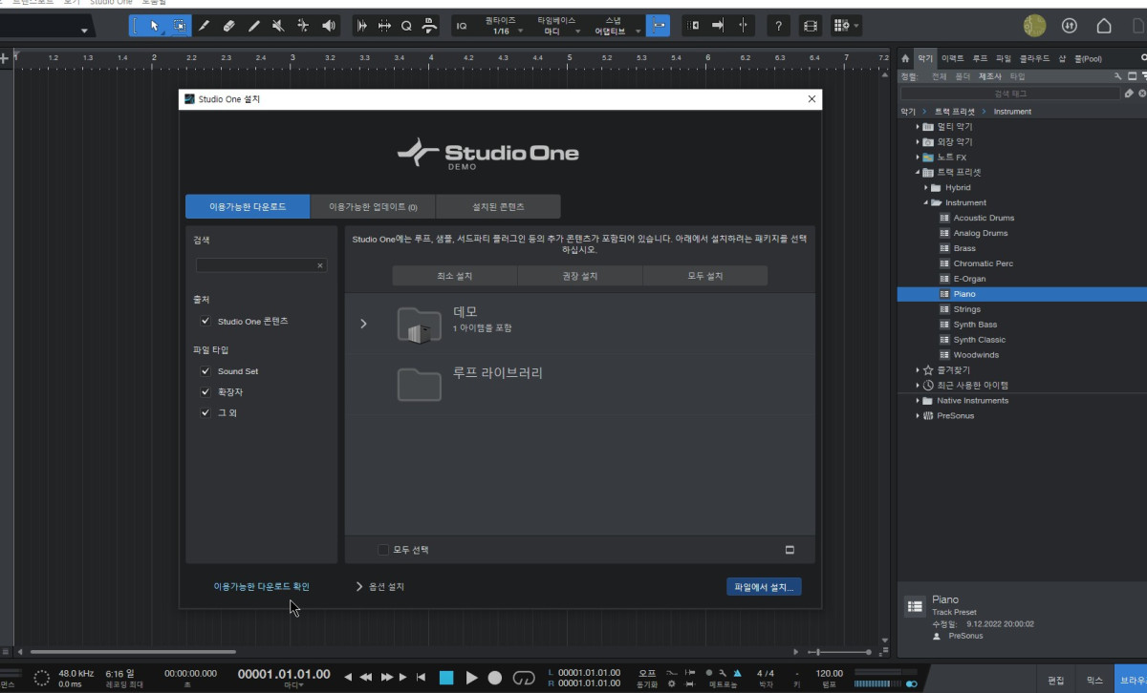Image resolution: width=1147 pixels, height=693 pixels.
Task: Select Synth Bass preset
Action: pyautogui.click(x=975, y=325)
